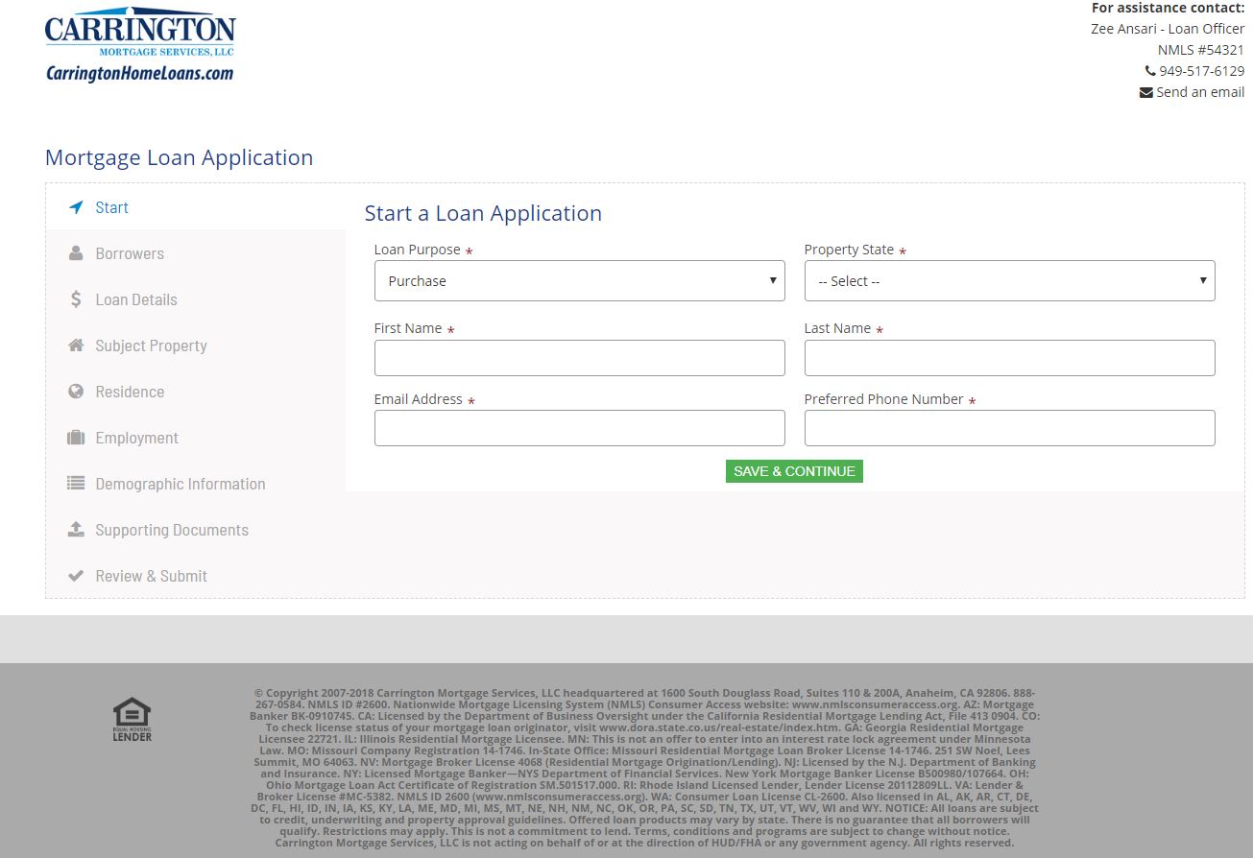Open the Property State dropdown
The image size is (1253, 858).
pyautogui.click(x=1009, y=281)
